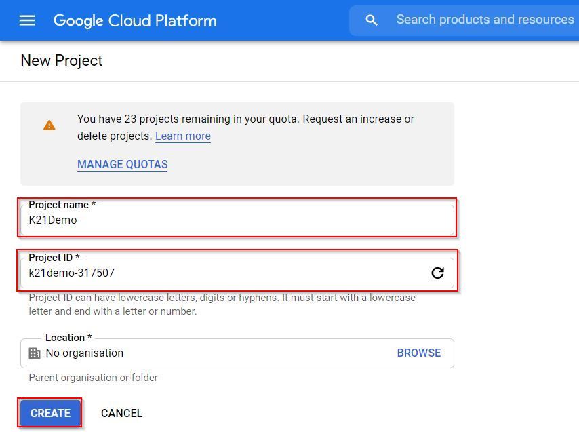This screenshot has height=432, width=579.
Task: Select the Location field showing No organisation
Action: coord(203,353)
